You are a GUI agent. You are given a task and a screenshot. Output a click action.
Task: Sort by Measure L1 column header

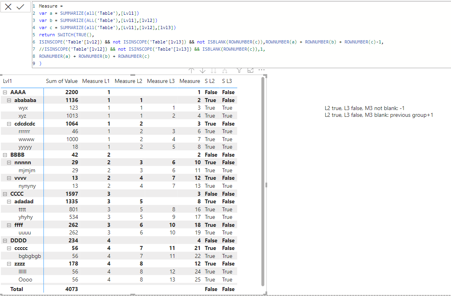96,81
